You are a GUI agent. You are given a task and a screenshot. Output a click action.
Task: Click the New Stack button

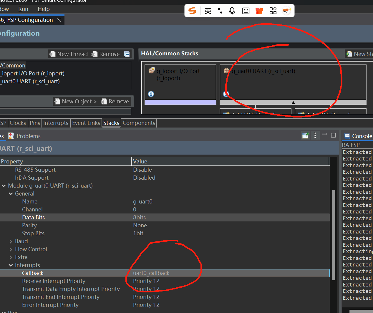[359, 54]
